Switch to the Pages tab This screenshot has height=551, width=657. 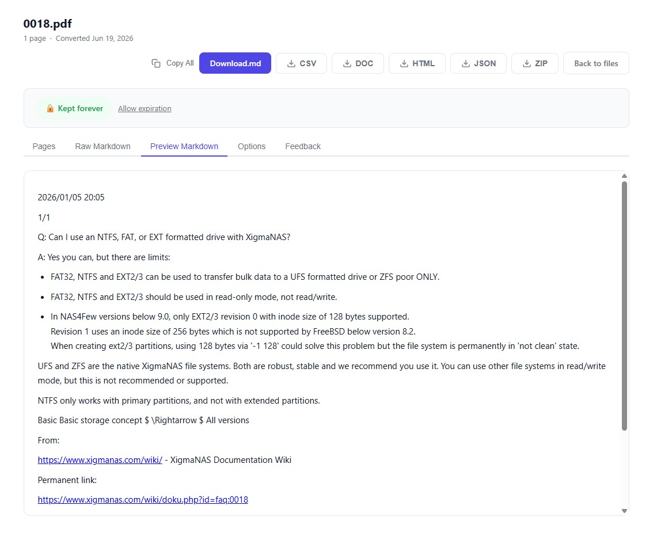click(44, 146)
